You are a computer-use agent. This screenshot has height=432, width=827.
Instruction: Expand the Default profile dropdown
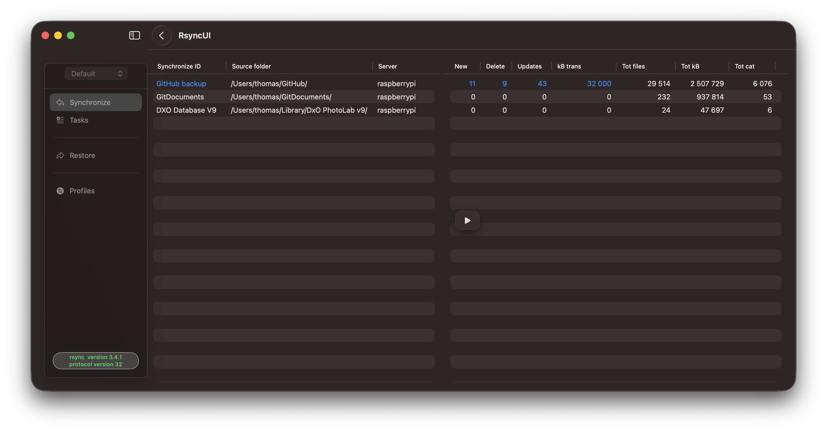pos(96,73)
